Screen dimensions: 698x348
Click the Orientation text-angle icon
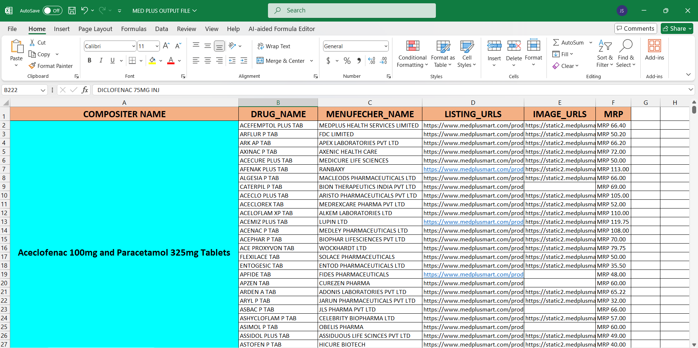tap(232, 46)
